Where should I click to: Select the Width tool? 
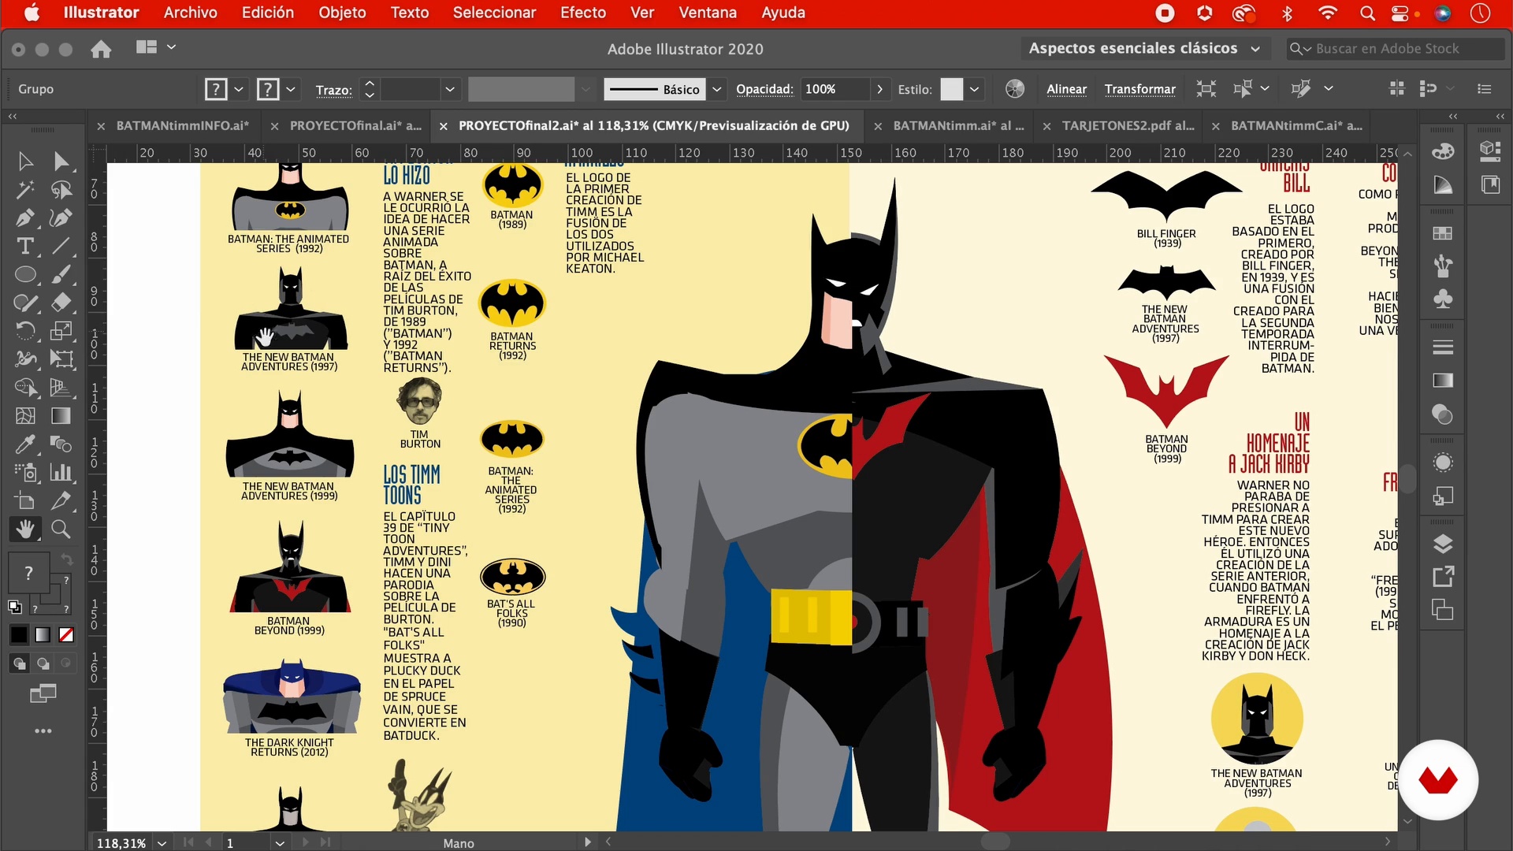click(25, 359)
